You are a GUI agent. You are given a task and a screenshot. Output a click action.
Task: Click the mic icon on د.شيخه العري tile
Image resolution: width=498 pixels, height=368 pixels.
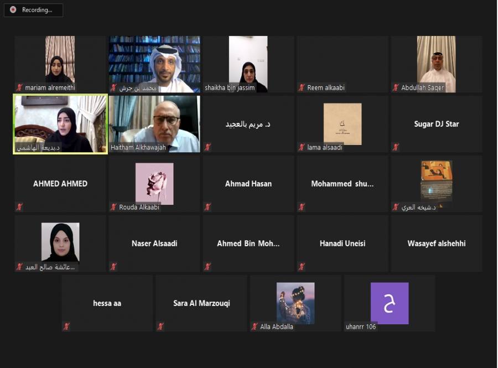tap(396, 206)
